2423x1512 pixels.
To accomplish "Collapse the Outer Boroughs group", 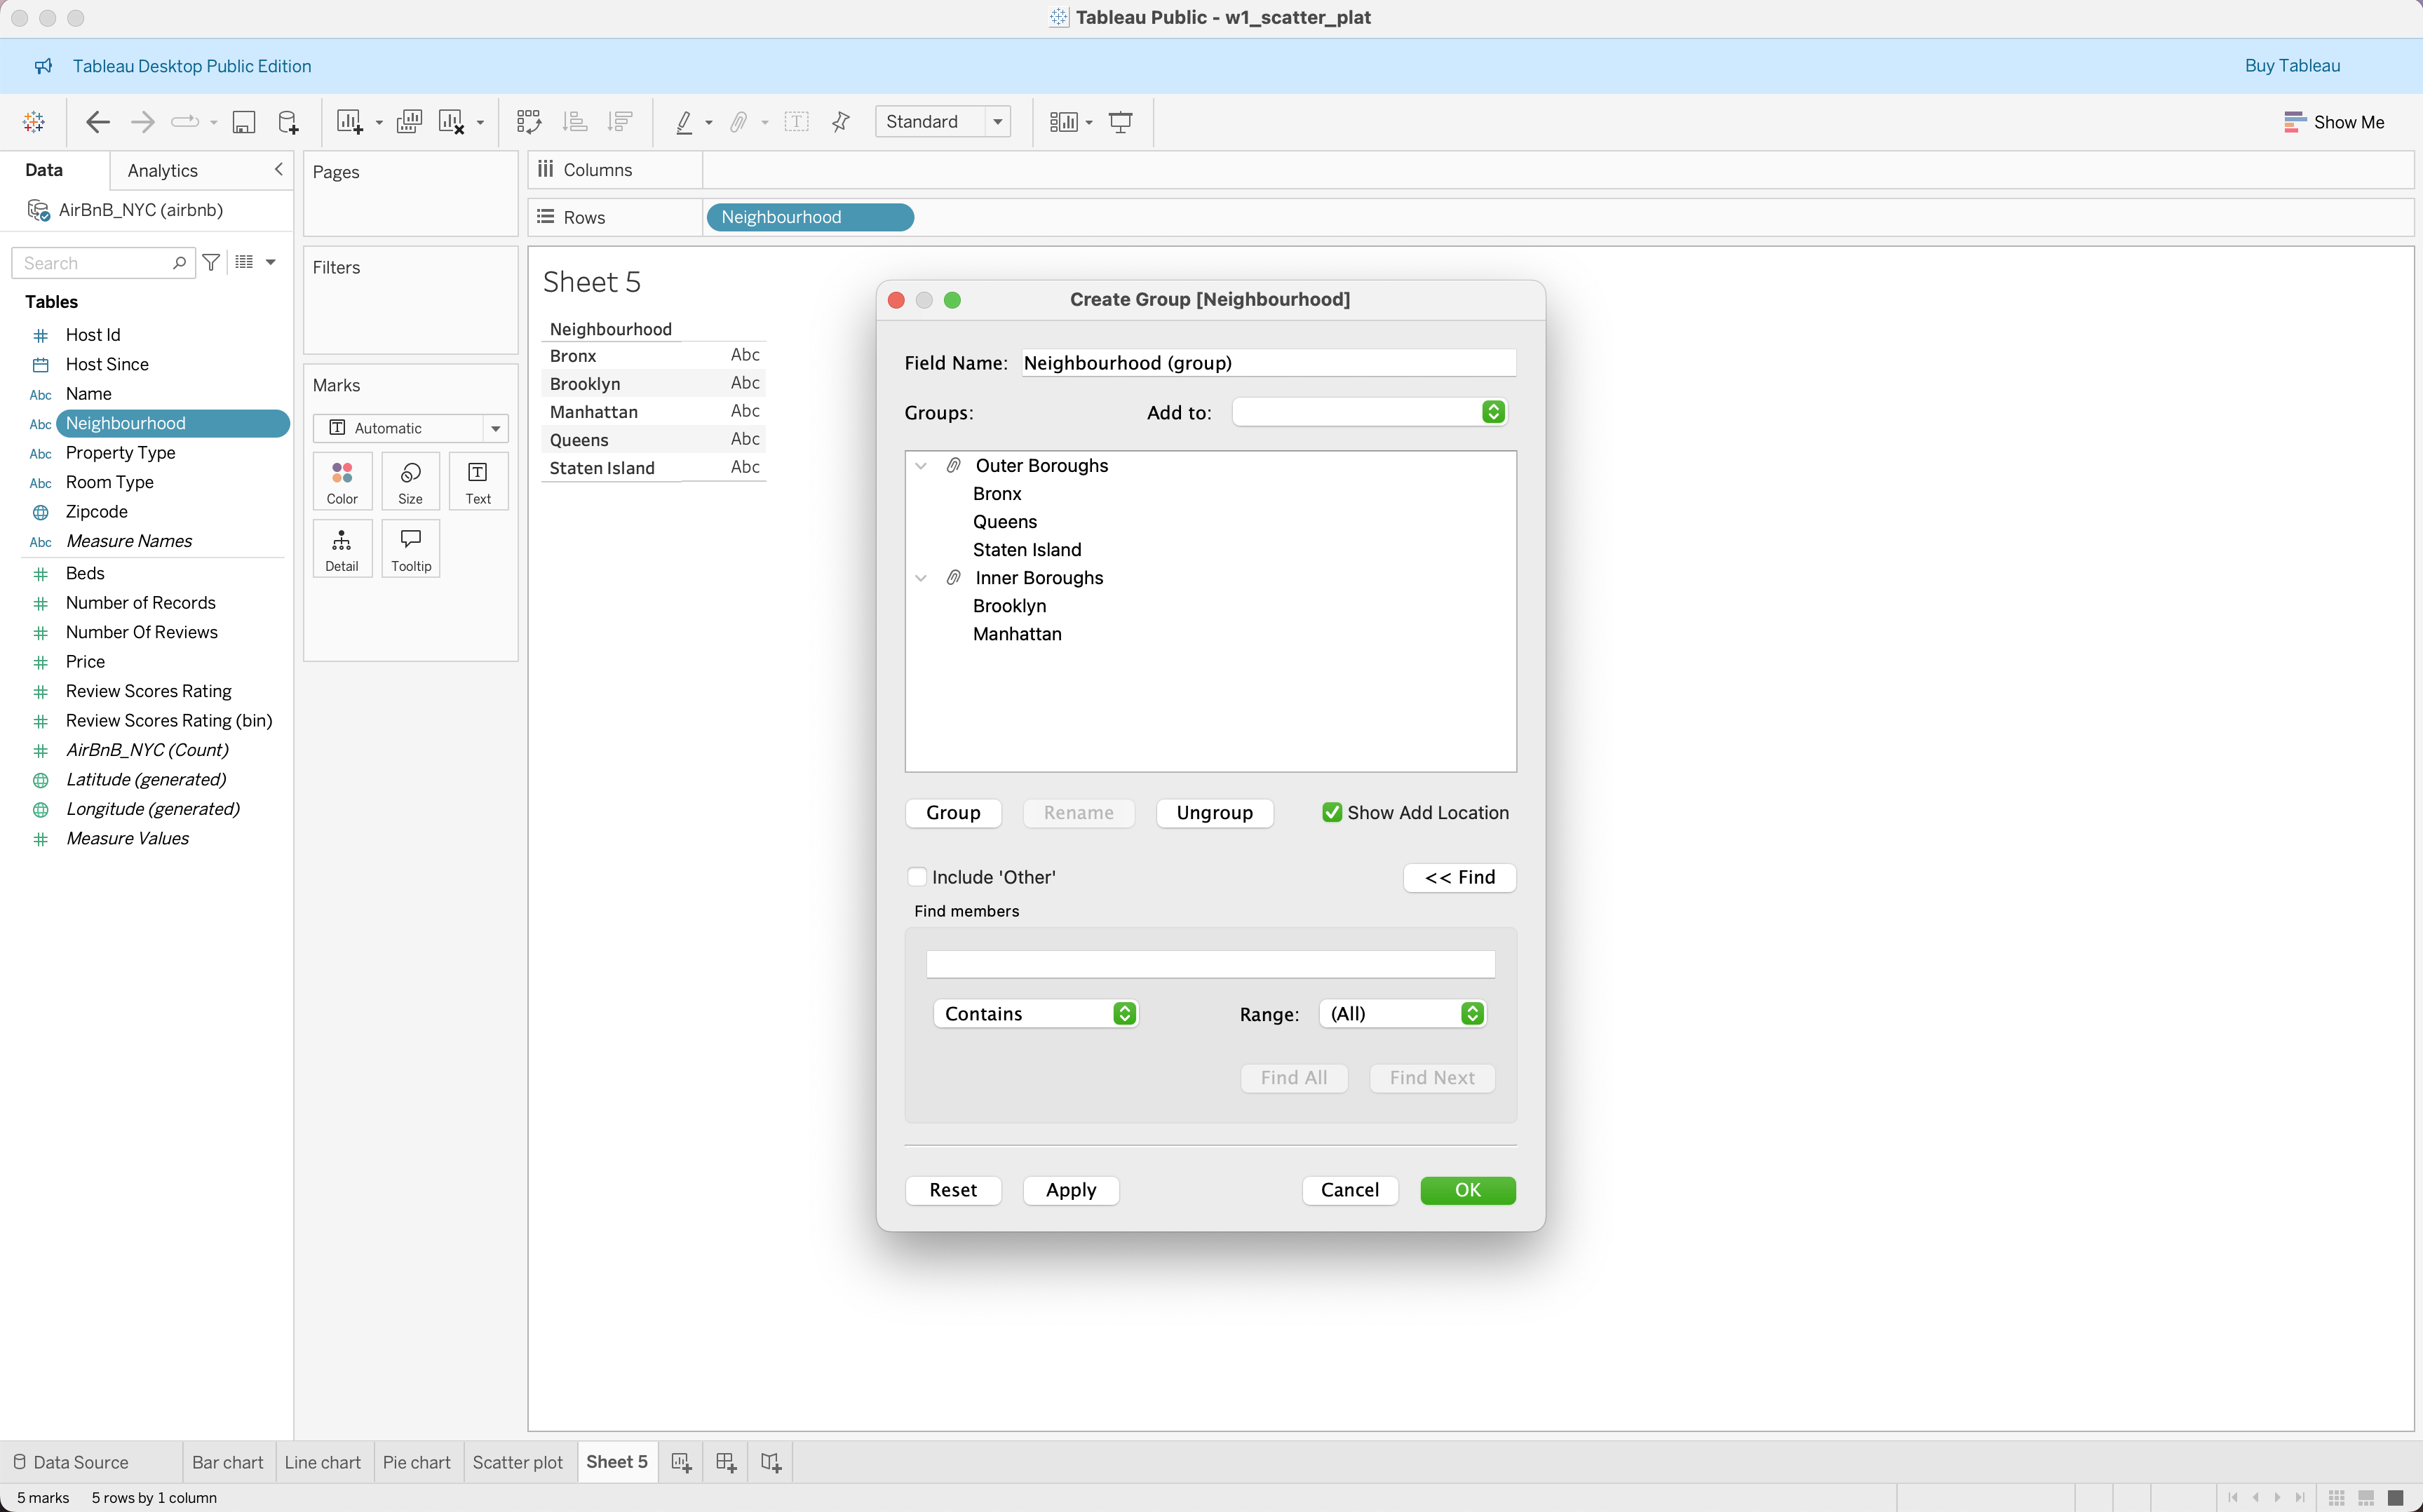I will coord(921,466).
